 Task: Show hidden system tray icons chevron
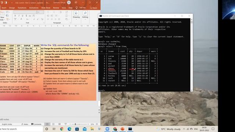pyautogui.click(x=184, y=129)
